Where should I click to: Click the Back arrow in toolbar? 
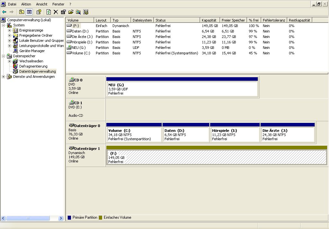tap(4, 12)
